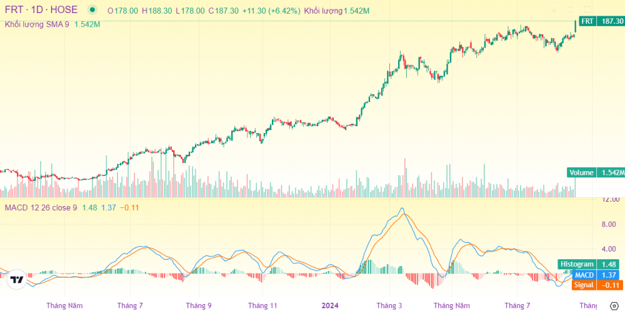Open the TradingView logo badge
Viewport: 625px width, 311px height.
click(17, 279)
